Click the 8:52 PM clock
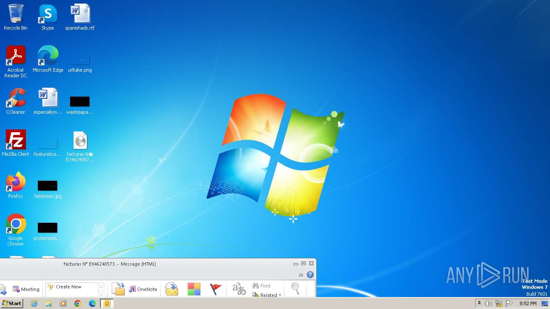550x309 pixels. point(528,303)
